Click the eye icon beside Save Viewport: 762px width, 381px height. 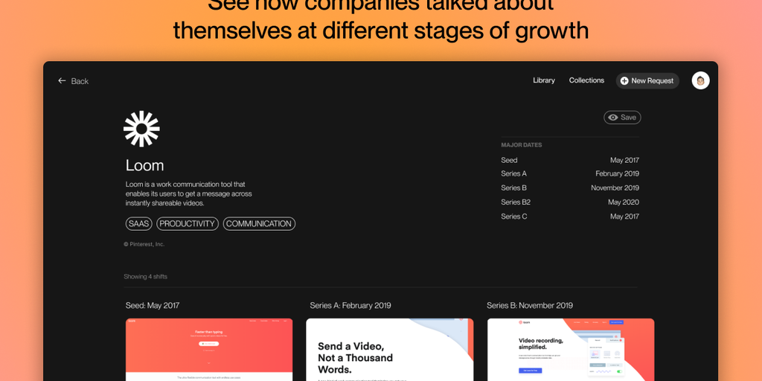(612, 118)
